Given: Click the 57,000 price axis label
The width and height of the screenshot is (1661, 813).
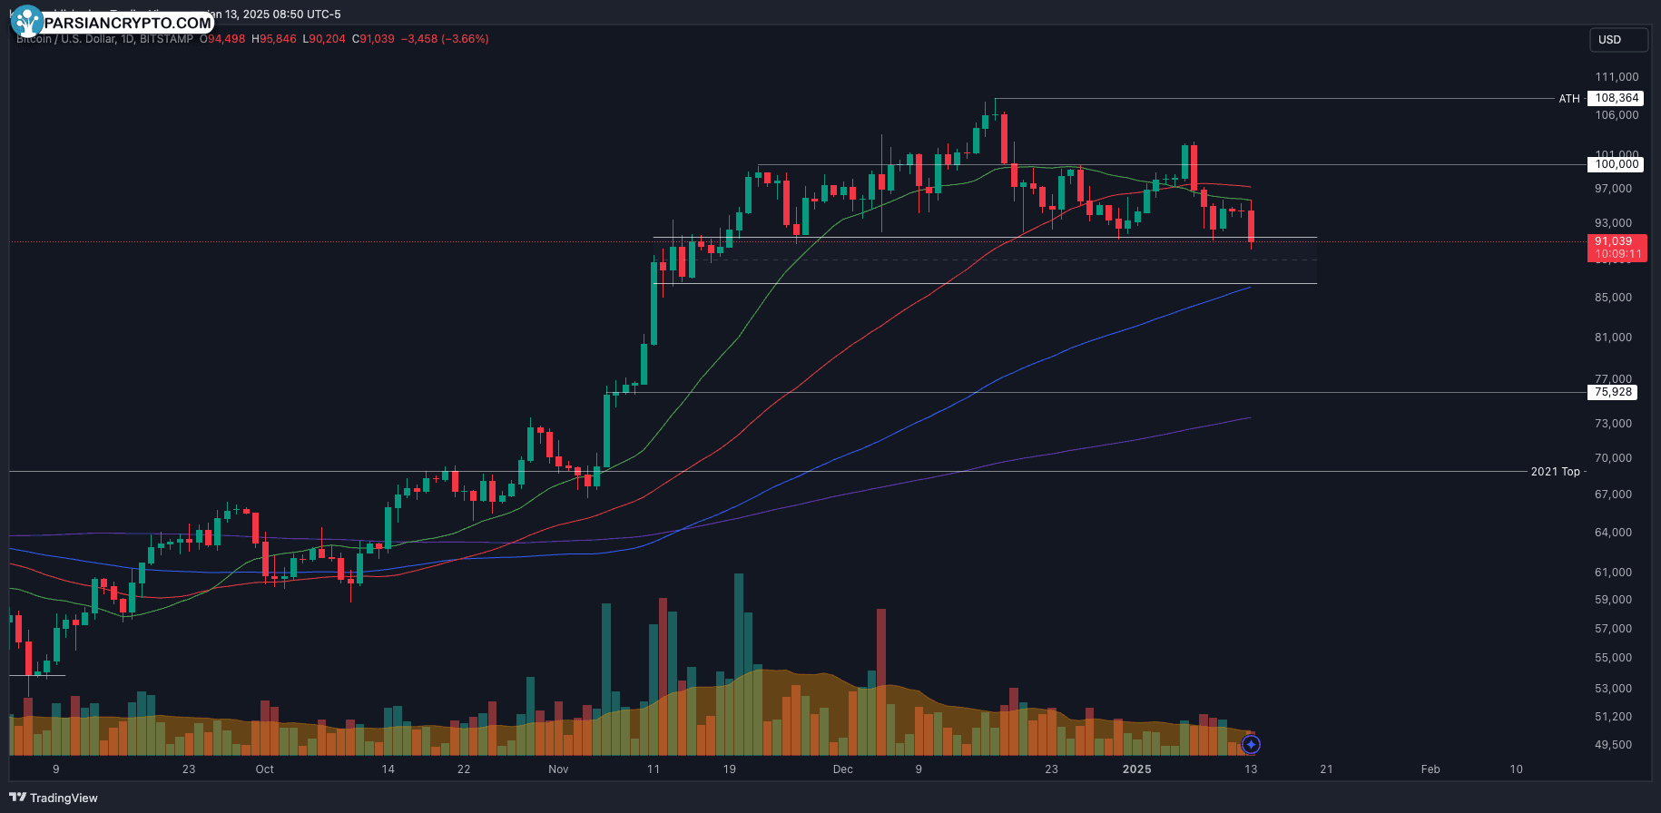Looking at the screenshot, I should pos(1614,629).
